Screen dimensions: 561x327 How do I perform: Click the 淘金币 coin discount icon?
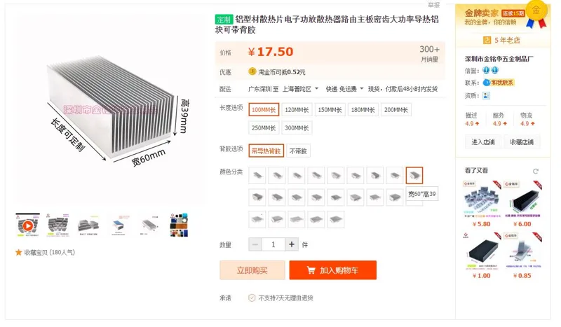[252, 71]
